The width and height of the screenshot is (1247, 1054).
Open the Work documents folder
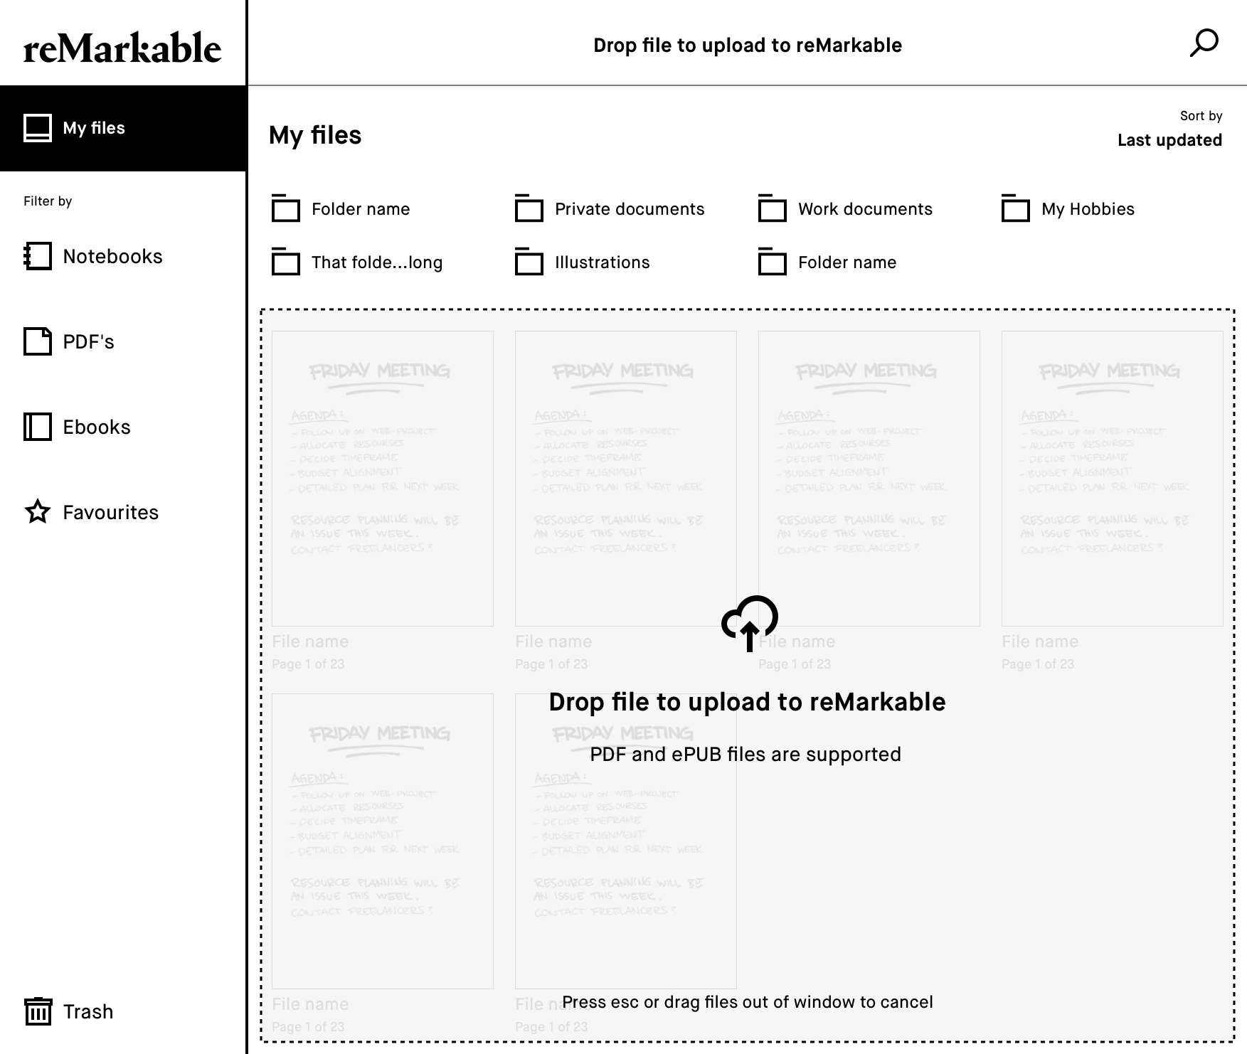point(864,209)
